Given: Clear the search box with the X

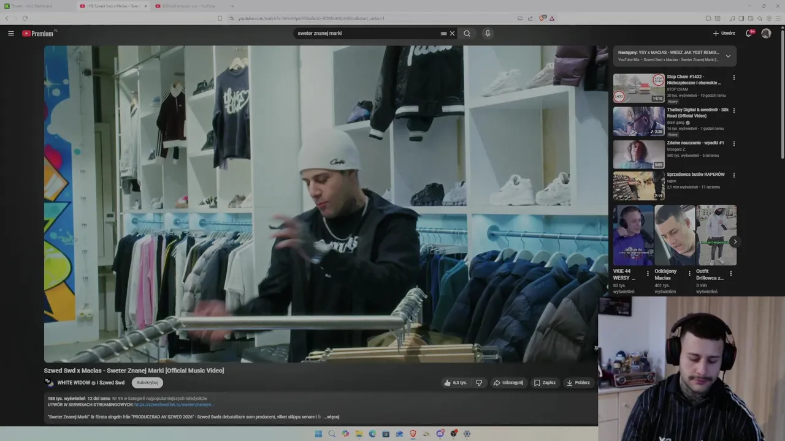Looking at the screenshot, I should tap(453, 33).
